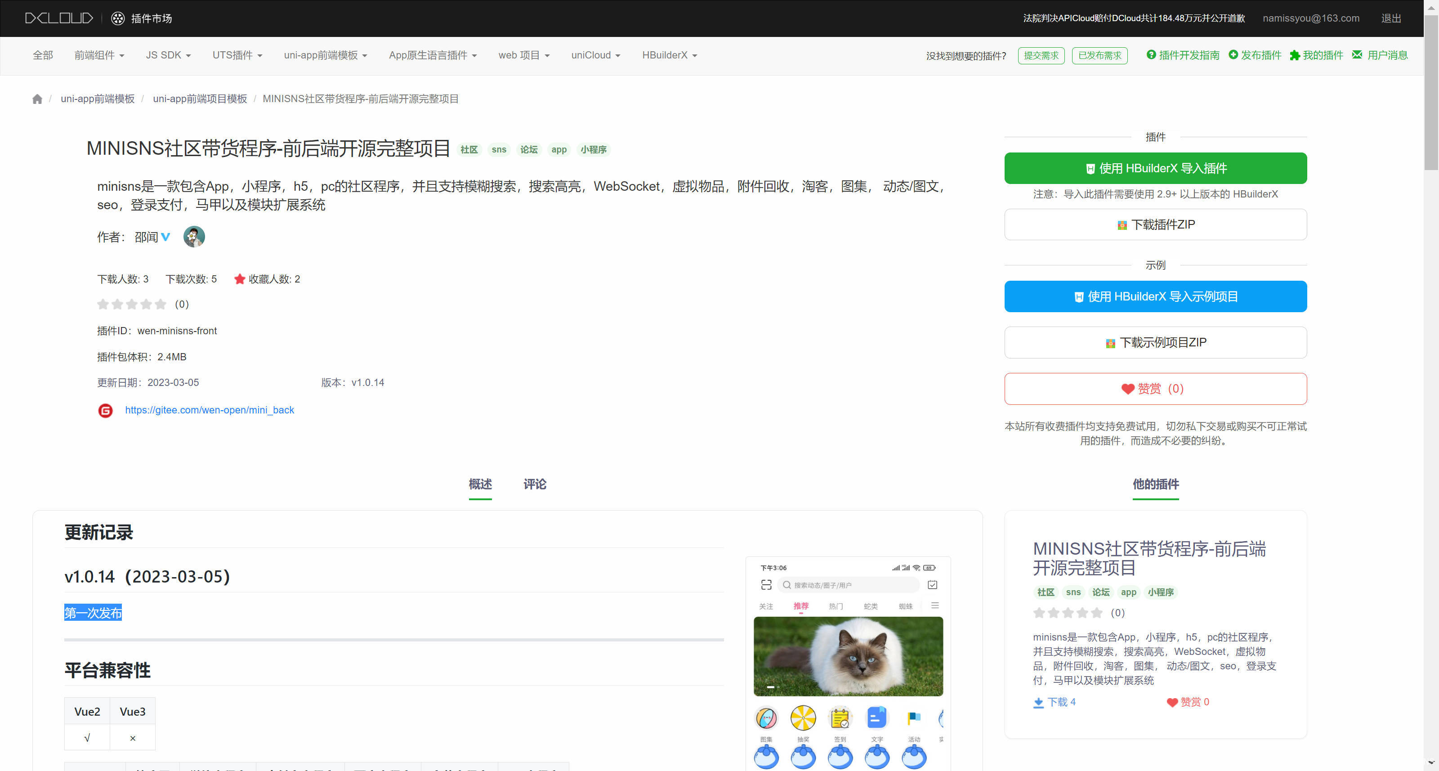This screenshot has height=771, width=1439.
Task: Click the sns tag beside title
Action: pos(499,150)
